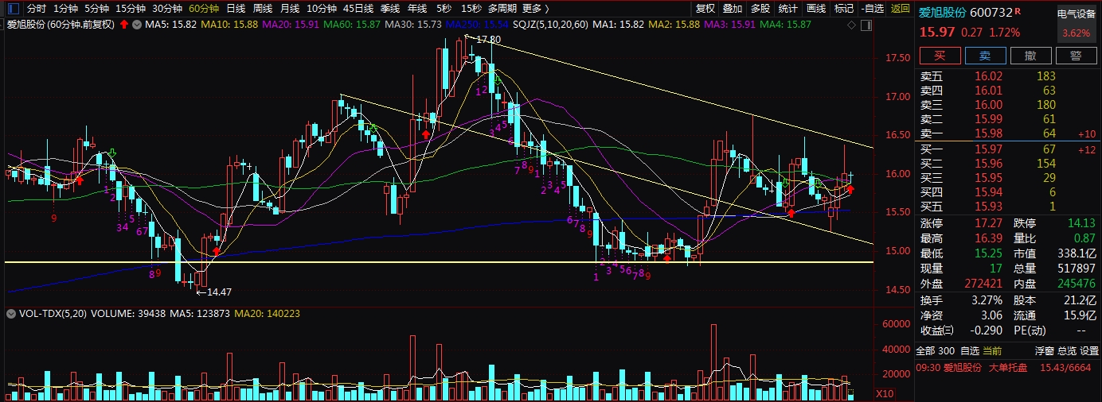Switch to the 45日线 chart

pos(358,8)
